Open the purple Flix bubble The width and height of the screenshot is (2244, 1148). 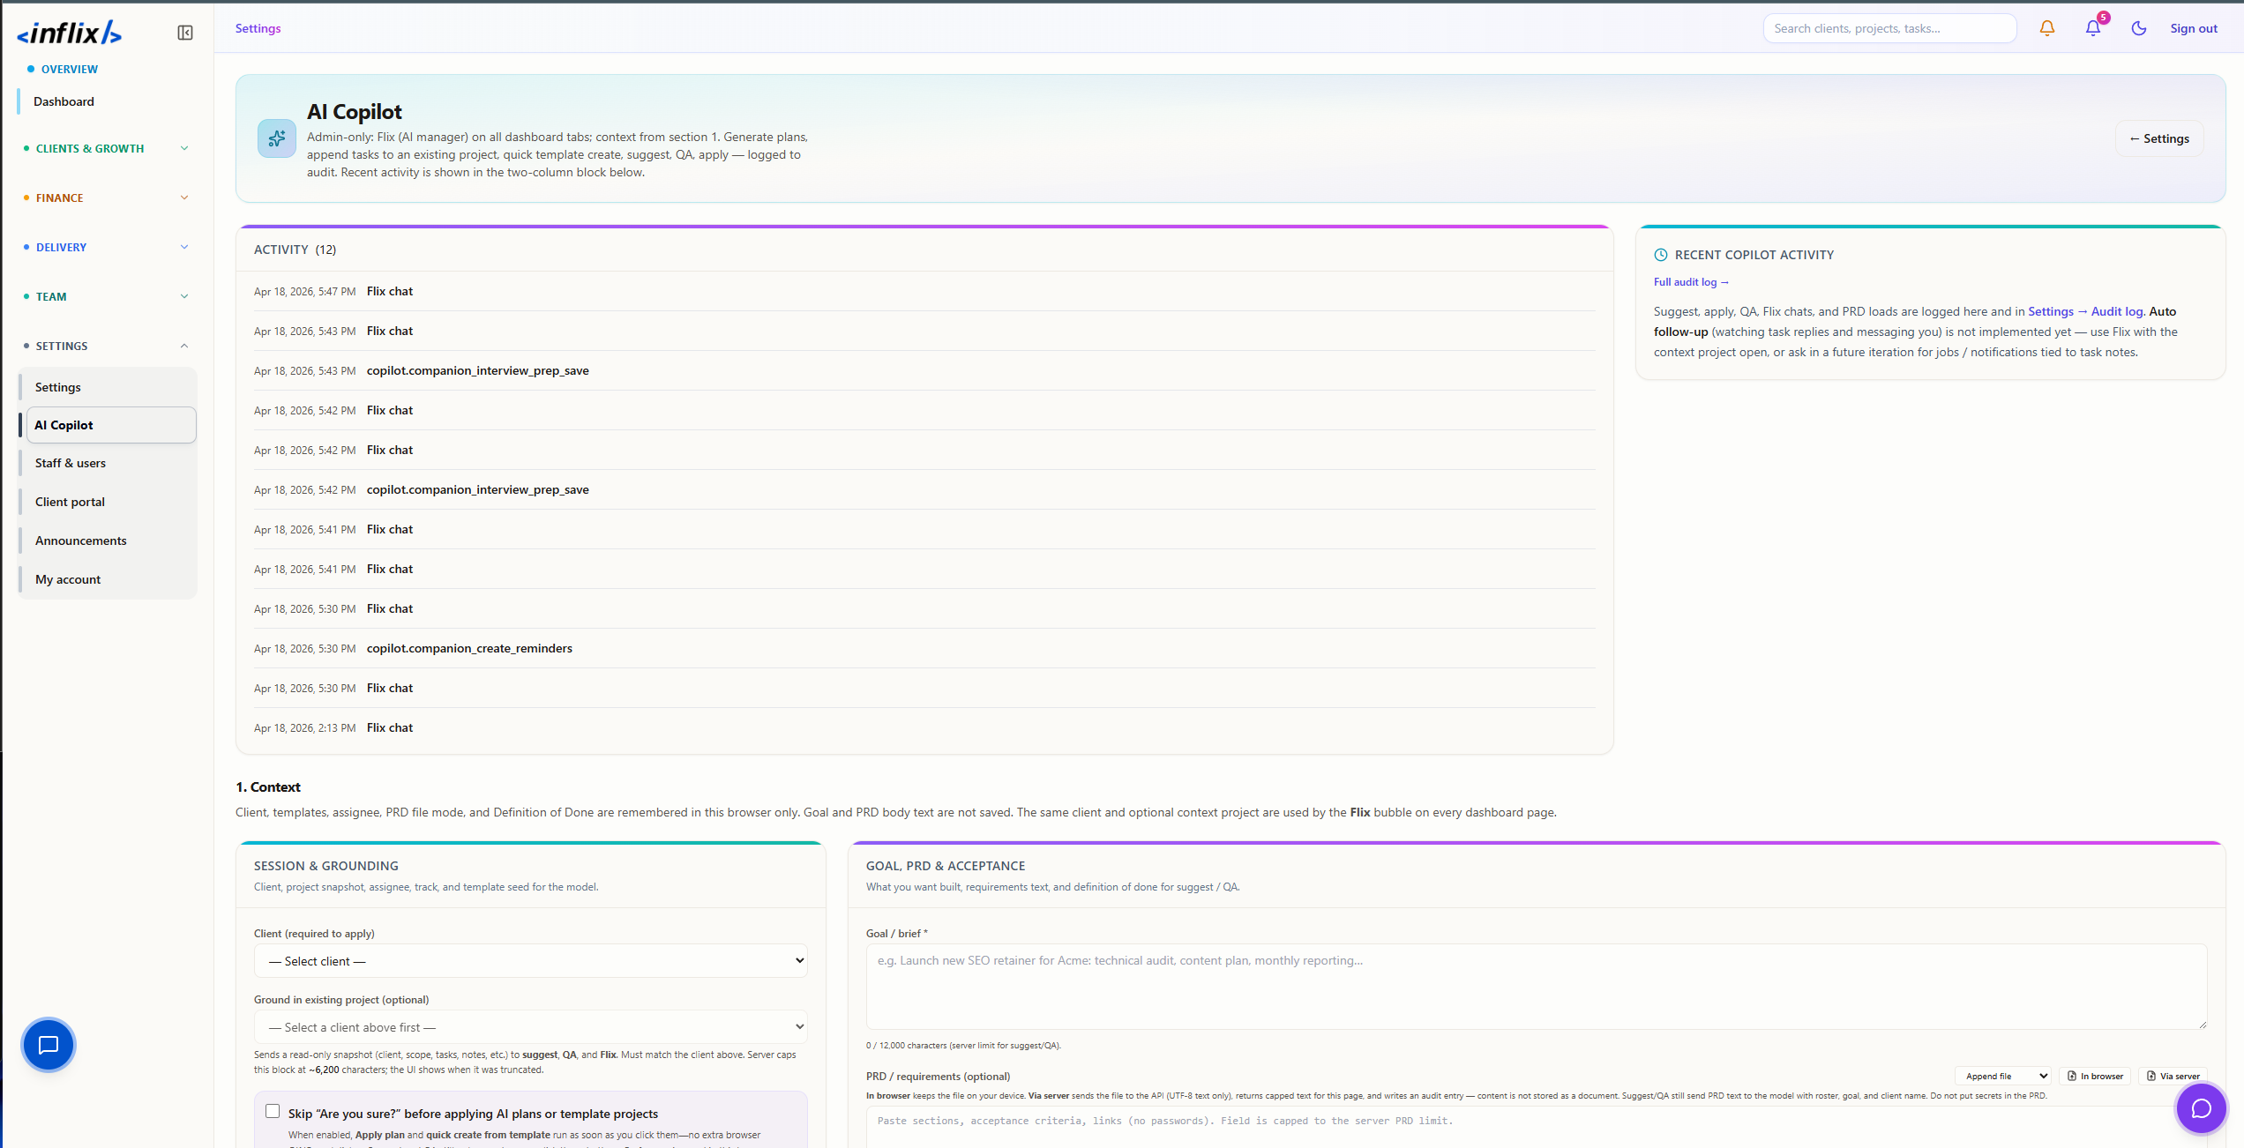pos(2201,1108)
